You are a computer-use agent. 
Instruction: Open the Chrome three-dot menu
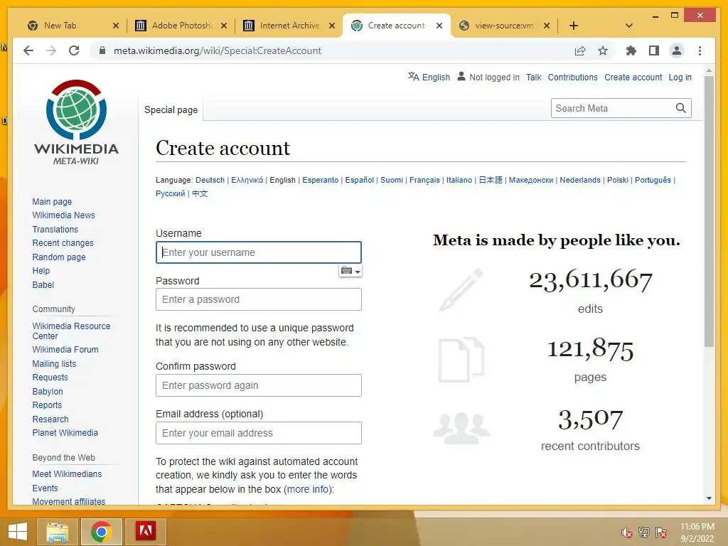point(700,50)
